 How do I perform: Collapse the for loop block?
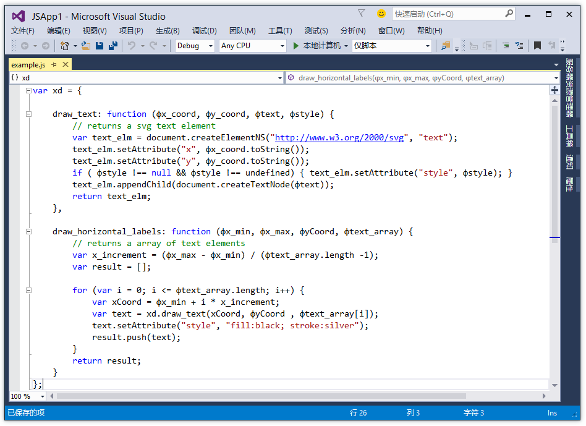coord(28,290)
